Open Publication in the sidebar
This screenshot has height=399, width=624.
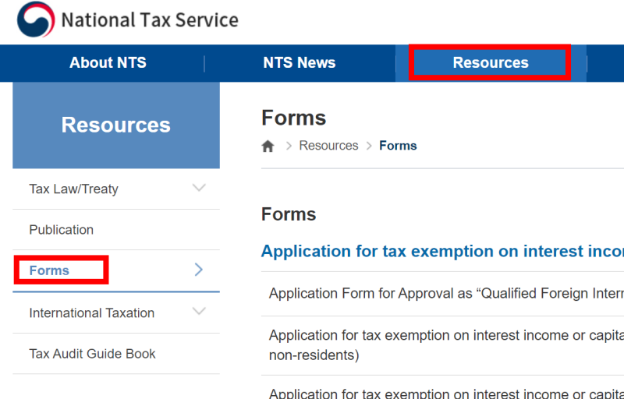(x=62, y=230)
